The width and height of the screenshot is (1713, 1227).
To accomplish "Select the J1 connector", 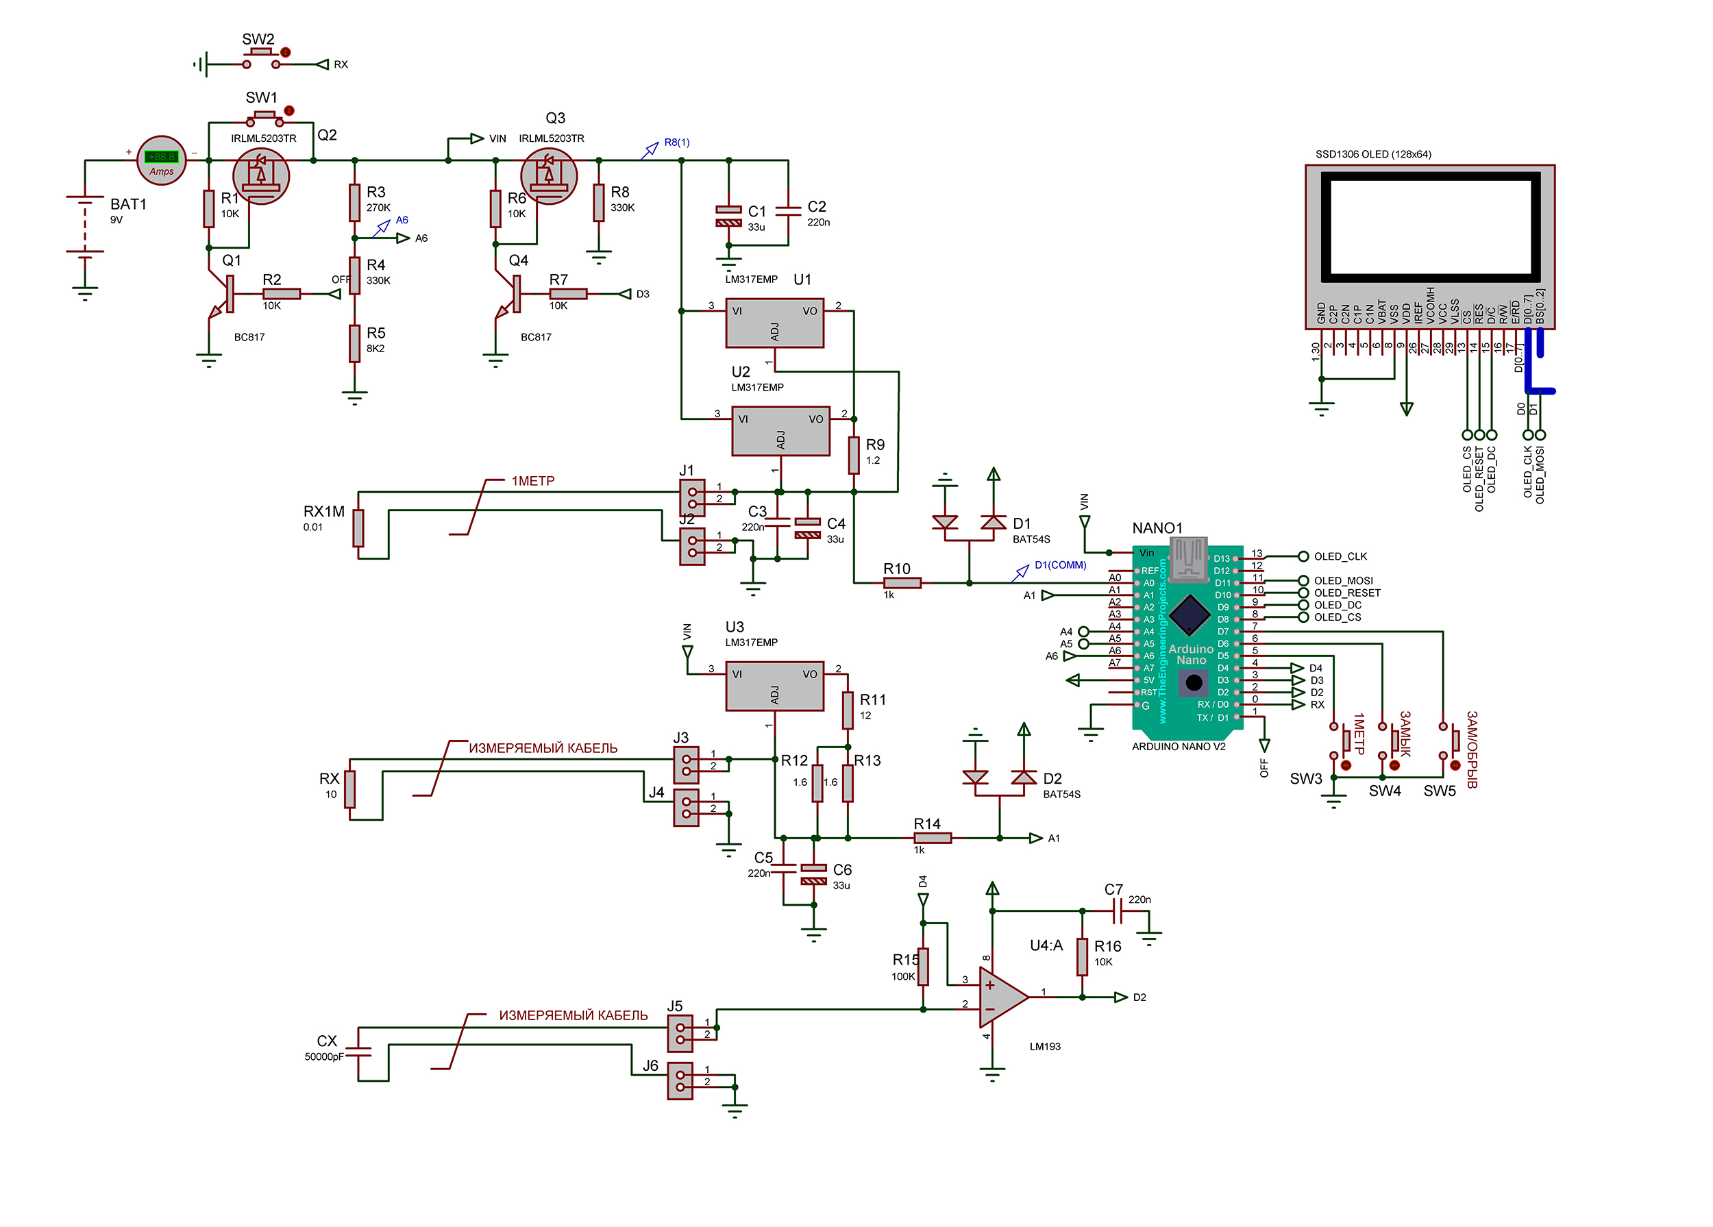I will click(x=692, y=497).
